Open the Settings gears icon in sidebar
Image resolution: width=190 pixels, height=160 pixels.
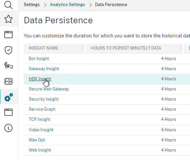click(8, 97)
